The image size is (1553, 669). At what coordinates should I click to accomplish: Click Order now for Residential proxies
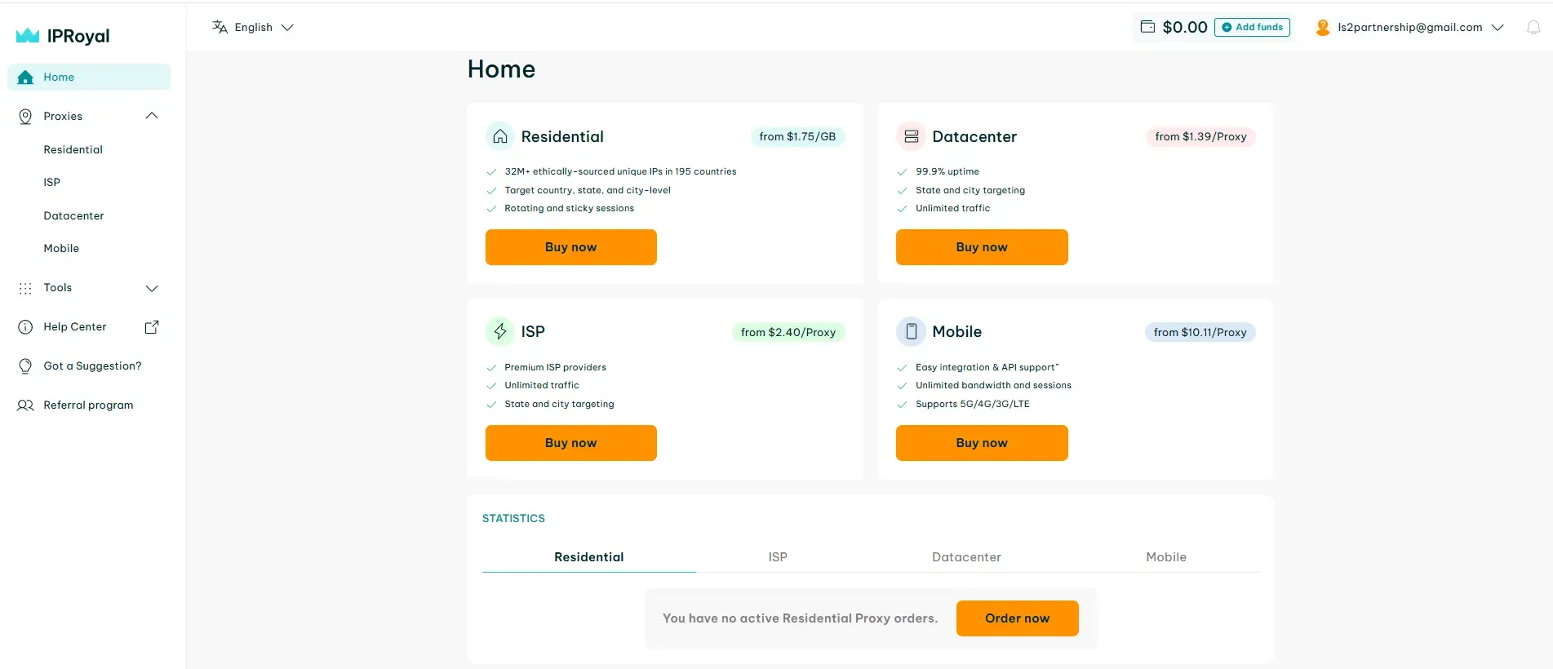tap(1017, 618)
